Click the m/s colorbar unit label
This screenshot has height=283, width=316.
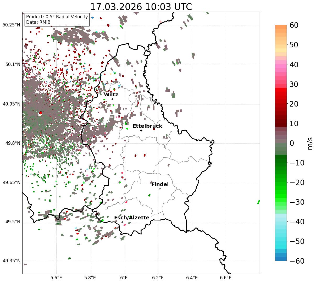tap(310, 143)
